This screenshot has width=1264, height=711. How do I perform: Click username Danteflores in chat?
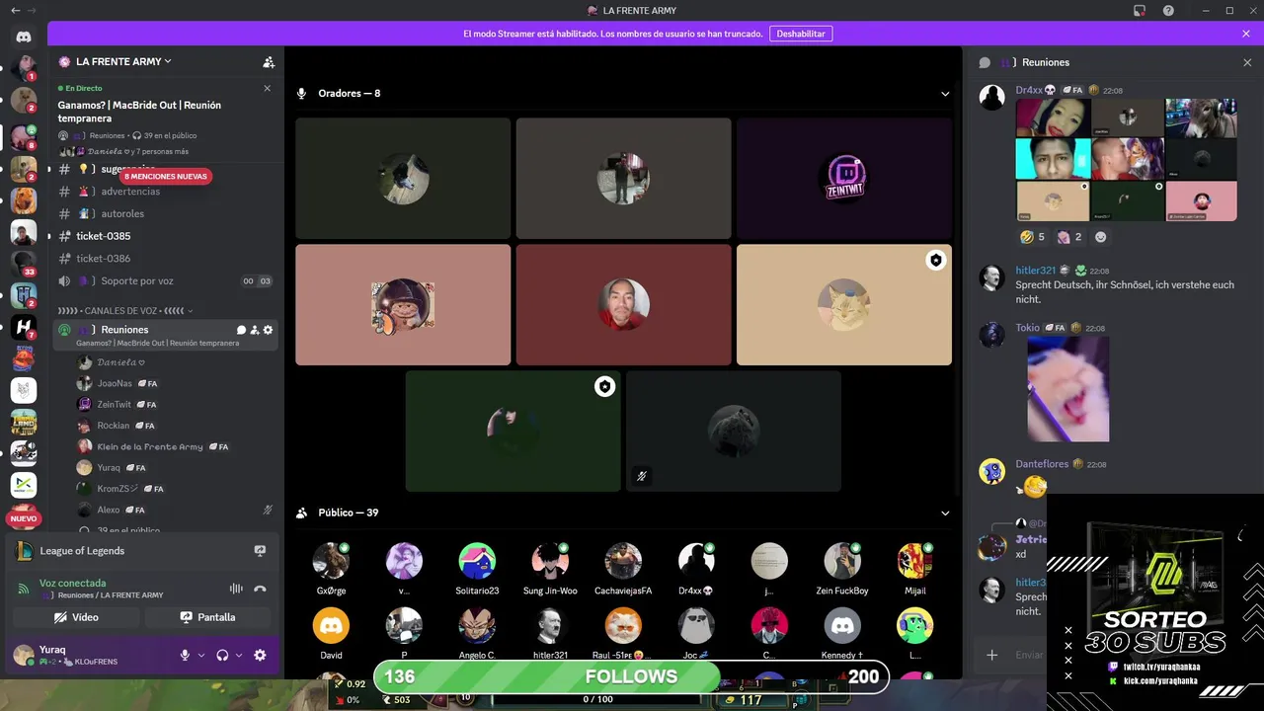click(x=1042, y=464)
